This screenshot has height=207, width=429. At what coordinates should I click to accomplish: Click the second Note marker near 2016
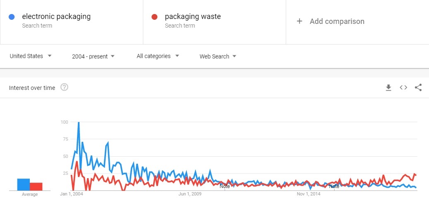[334, 186]
